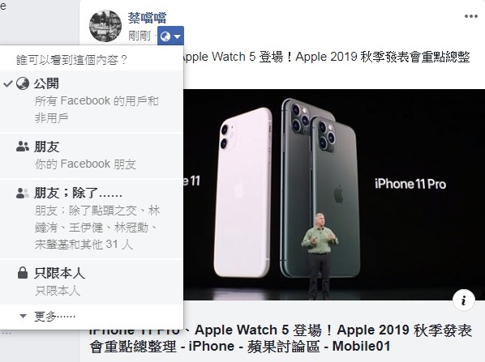Click the info icon on link preview
485x362 pixels.
(x=463, y=300)
